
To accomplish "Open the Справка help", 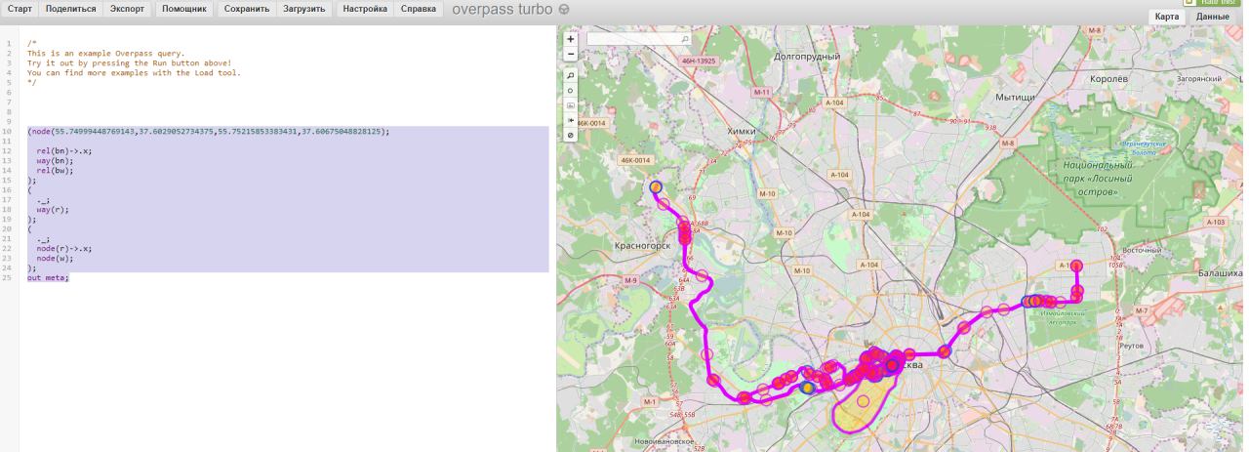I will tap(419, 8).
